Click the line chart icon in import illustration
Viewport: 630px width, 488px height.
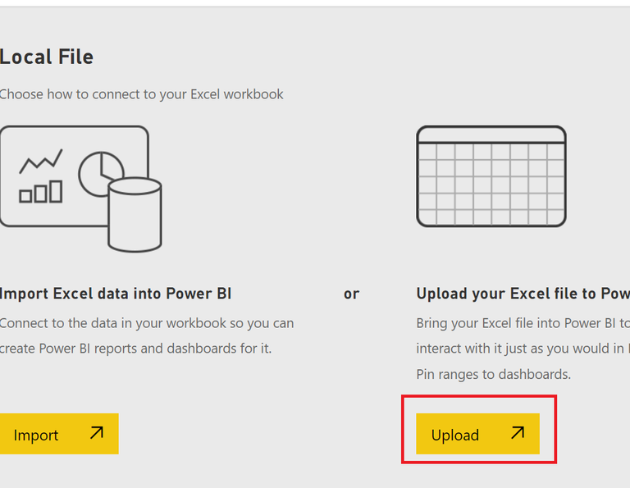coord(41,160)
